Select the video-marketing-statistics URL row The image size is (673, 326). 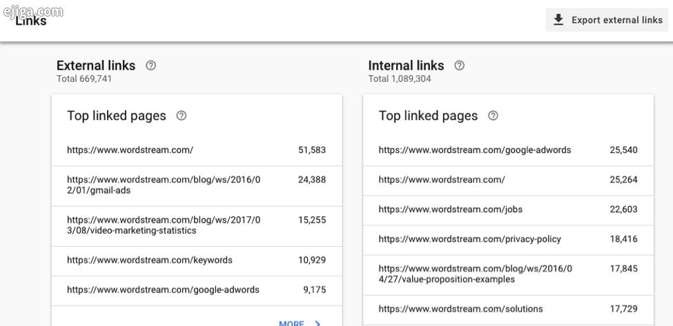coord(197,226)
